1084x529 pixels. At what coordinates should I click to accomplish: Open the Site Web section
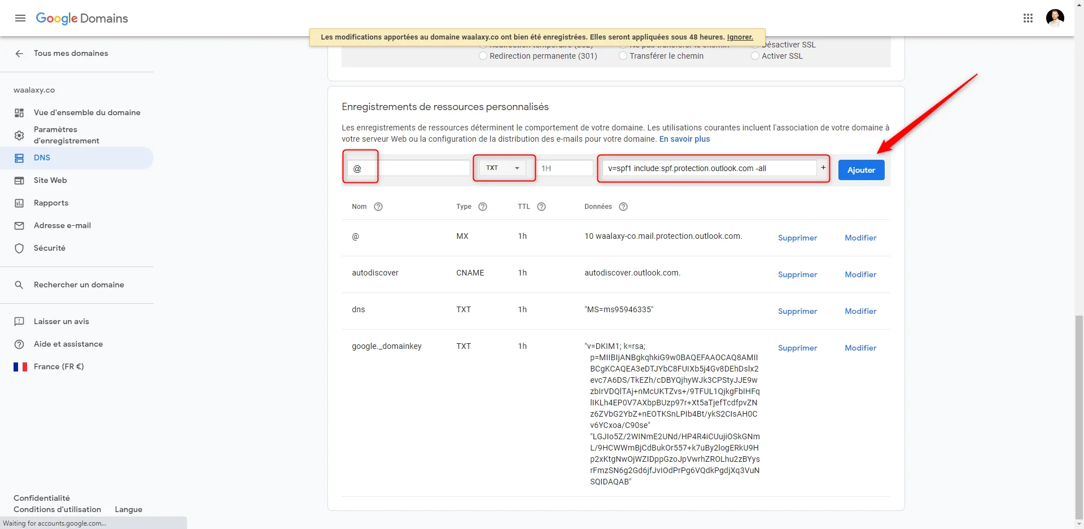click(x=50, y=180)
